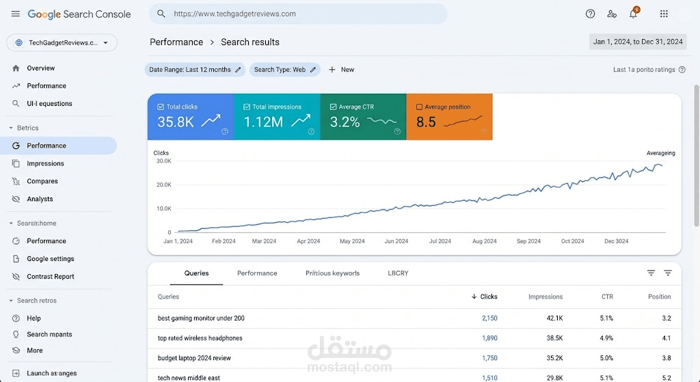
Task: Click the Compares sidebar icon
Action: [16, 181]
